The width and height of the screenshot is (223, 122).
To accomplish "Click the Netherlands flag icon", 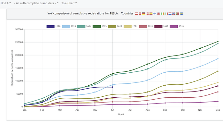I will click(x=170, y=14).
